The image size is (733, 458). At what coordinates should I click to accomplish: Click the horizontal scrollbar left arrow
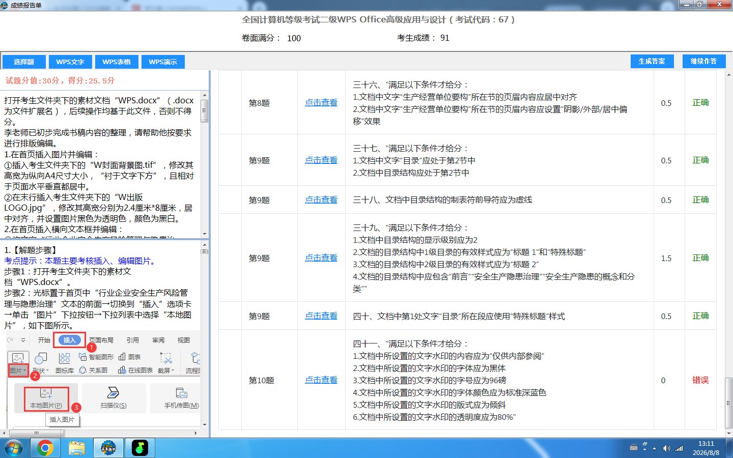tap(4, 433)
